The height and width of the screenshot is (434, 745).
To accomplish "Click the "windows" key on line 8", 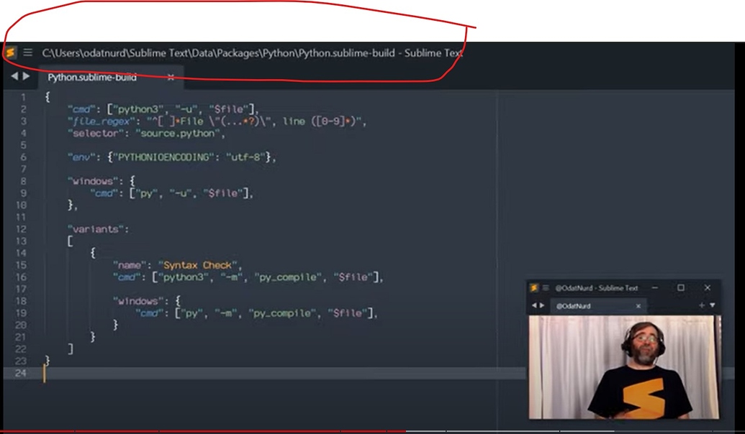I will coord(93,181).
